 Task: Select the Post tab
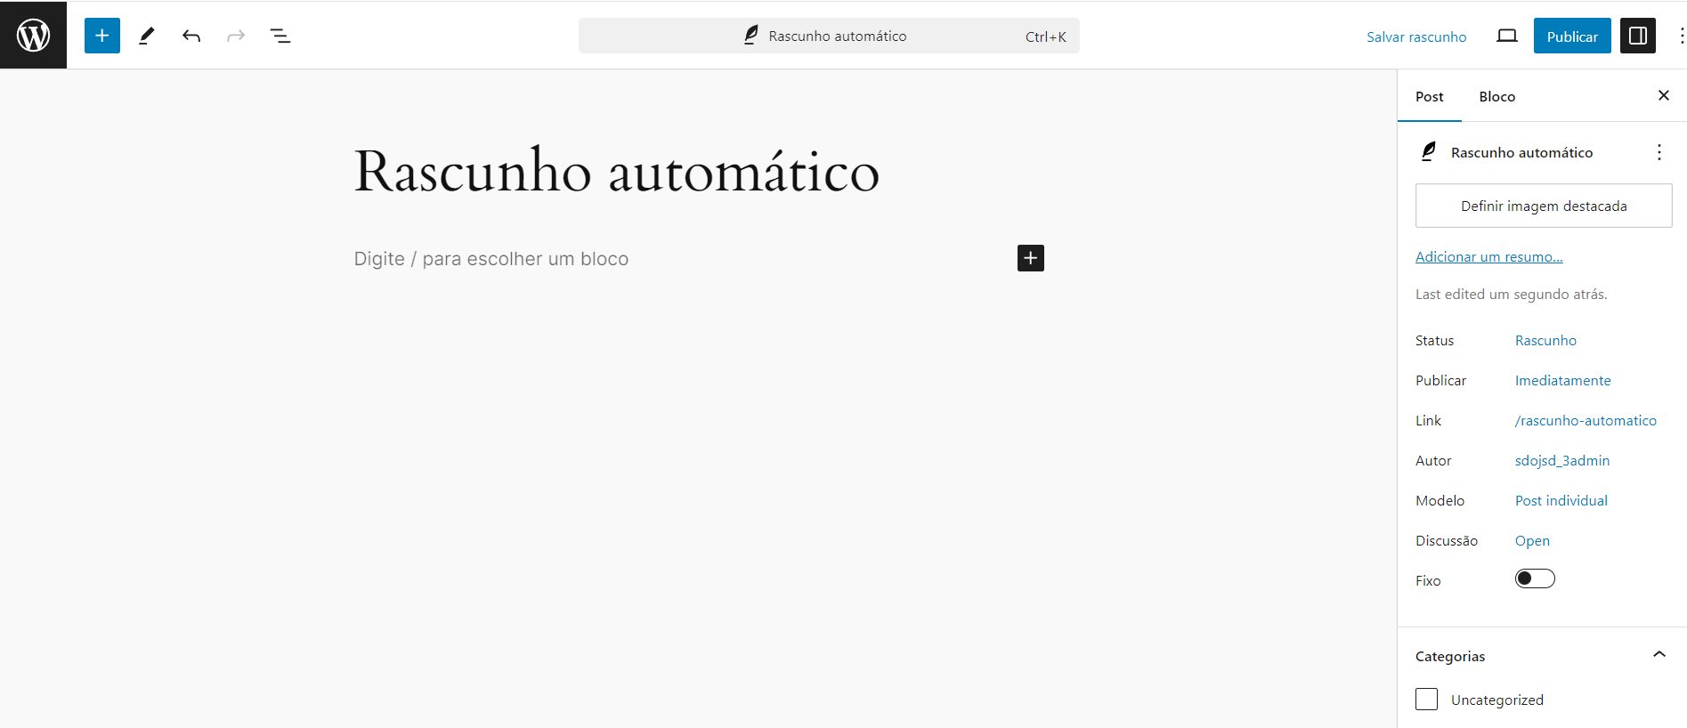click(x=1429, y=97)
